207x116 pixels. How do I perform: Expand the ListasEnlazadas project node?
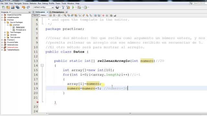click(2, 17)
